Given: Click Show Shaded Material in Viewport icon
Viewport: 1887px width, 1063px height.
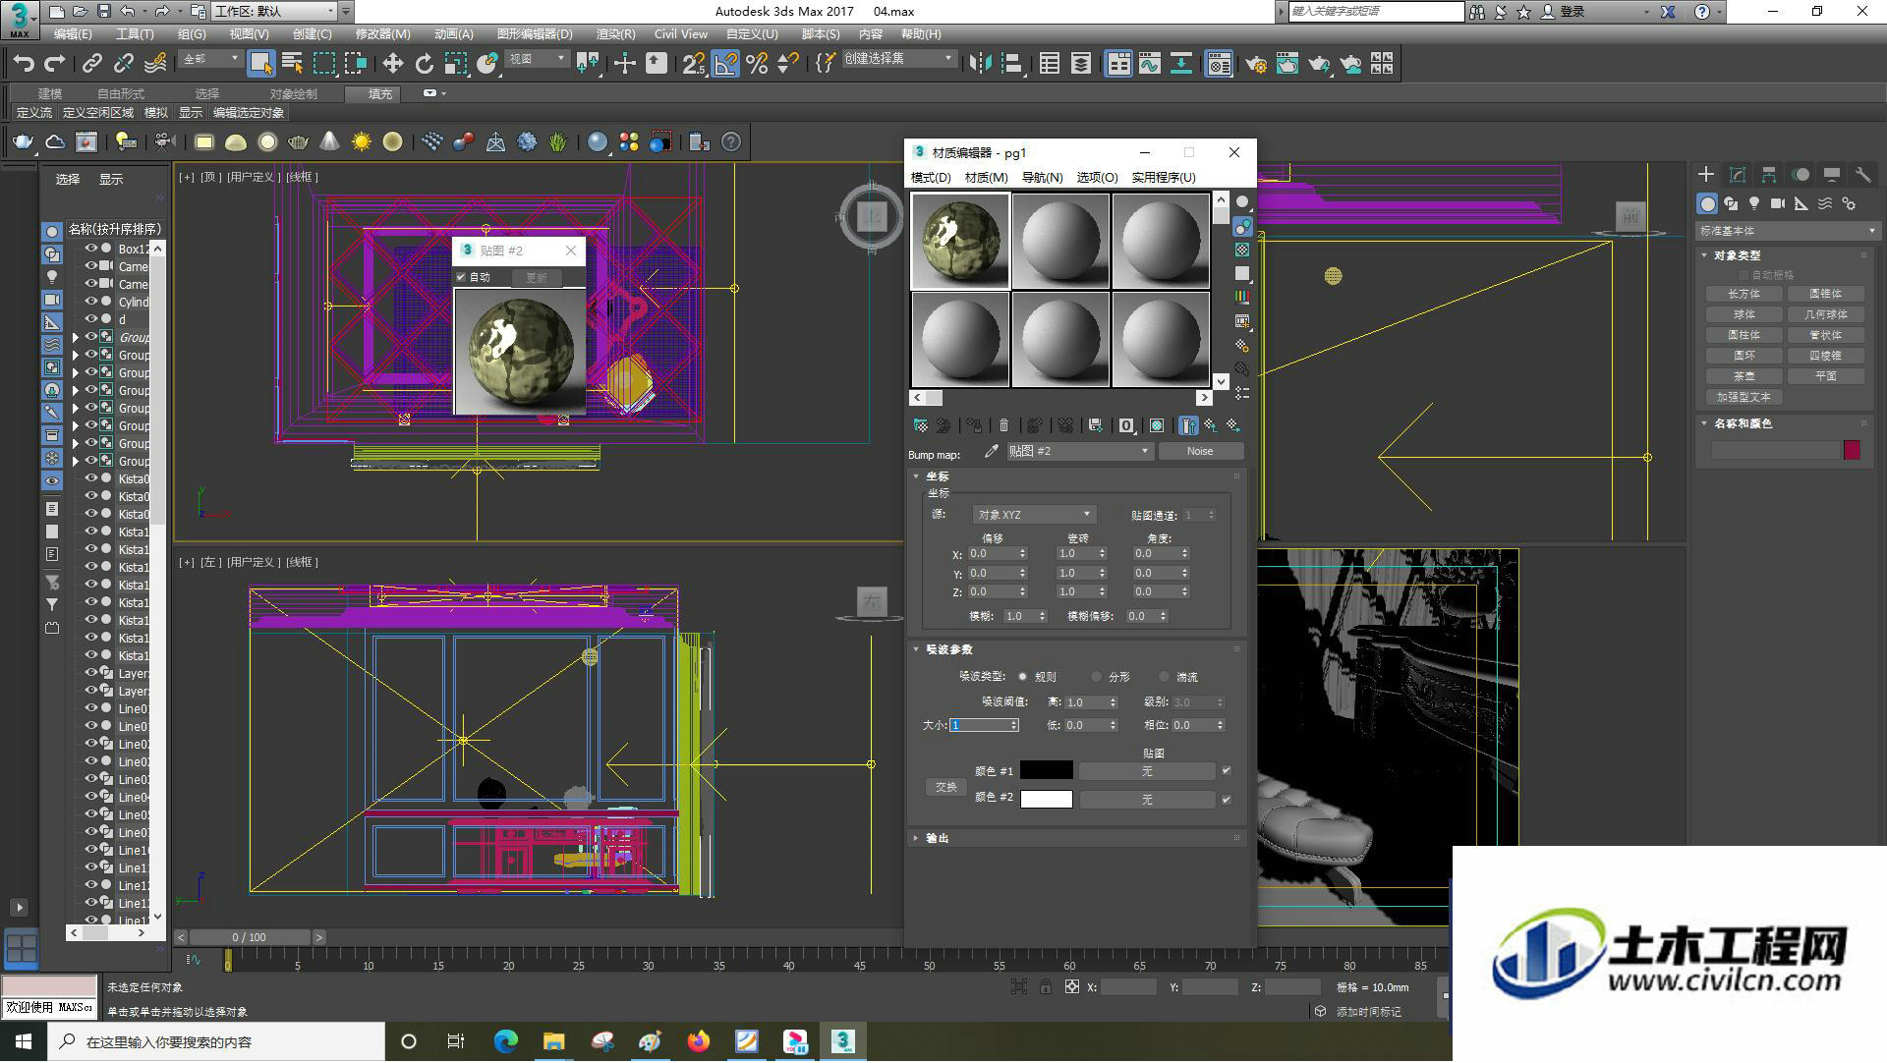Looking at the screenshot, I should click(1157, 425).
